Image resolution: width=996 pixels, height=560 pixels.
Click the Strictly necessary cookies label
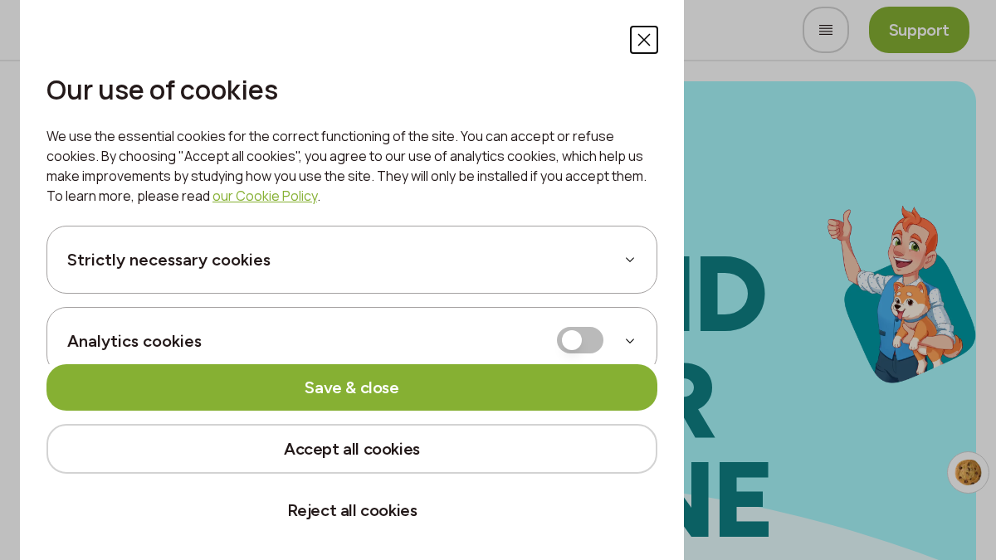point(168,260)
